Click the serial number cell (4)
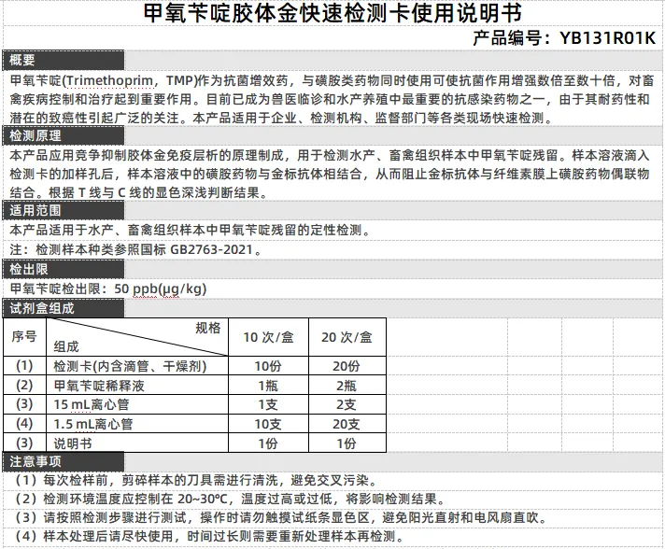 pyautogui.click(x=24, y=424)
